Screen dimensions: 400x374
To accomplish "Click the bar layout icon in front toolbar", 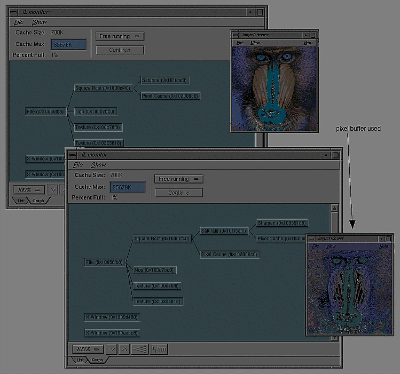I will click(159, 349).
